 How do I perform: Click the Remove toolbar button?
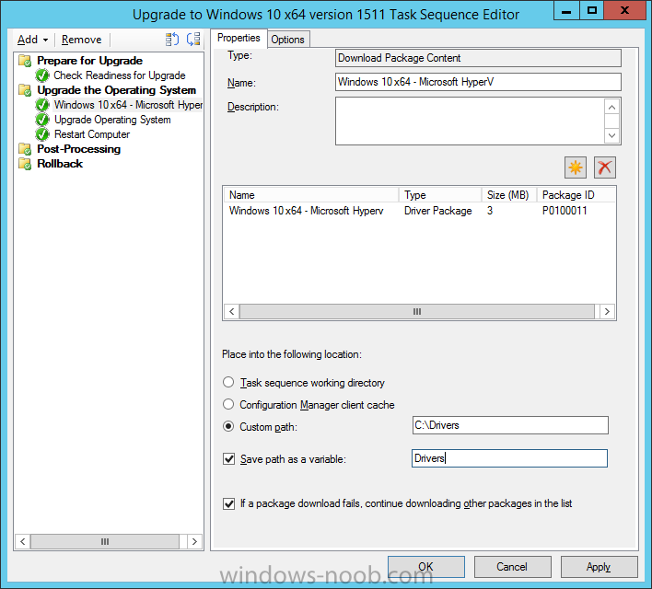pyautogui.click(x=81, y=40)
